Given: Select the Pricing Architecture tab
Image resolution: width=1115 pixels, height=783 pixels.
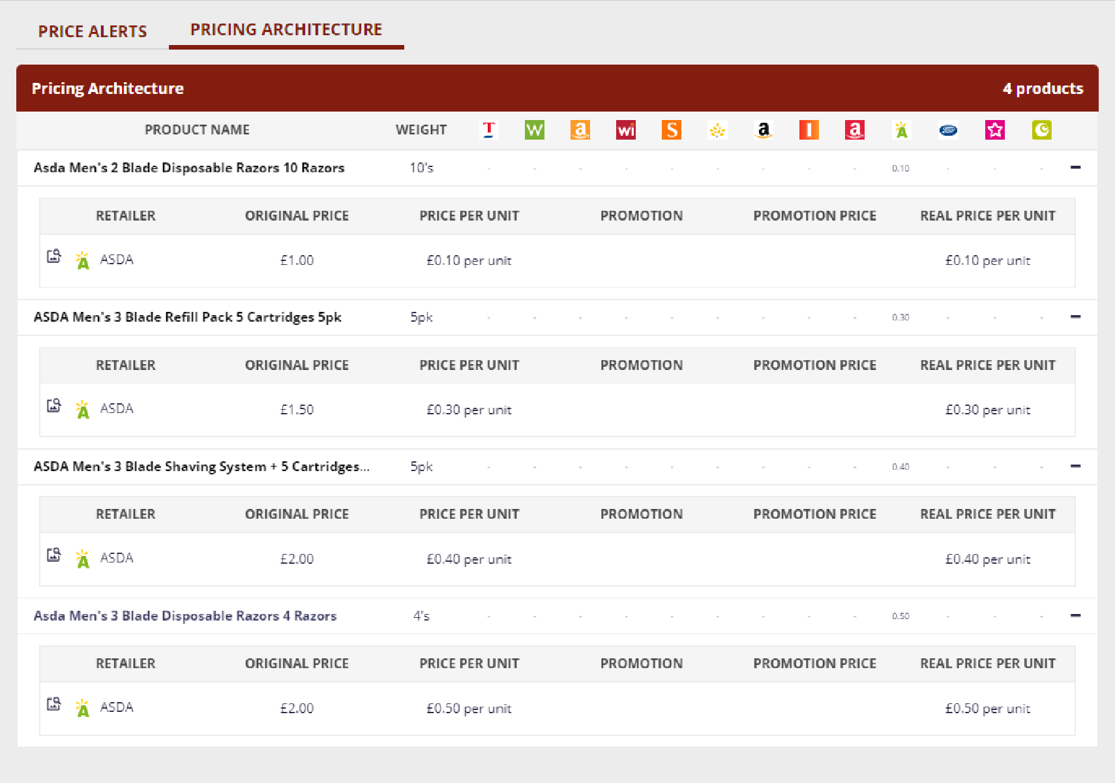Looking at the screenshot, I should tap(286, 30).
